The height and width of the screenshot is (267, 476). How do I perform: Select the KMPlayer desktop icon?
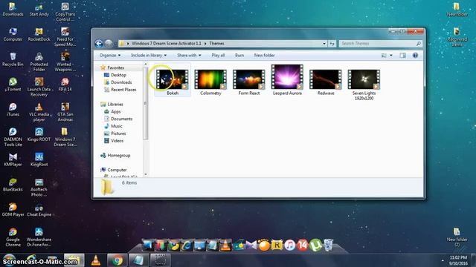click(x=13, y=159)
